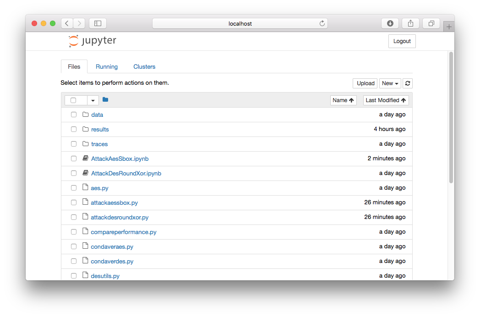This screenshot has height=317, width=480.
Task: Tick the checkbox for AttackDesRoundXor.ipynb
Action: coord(74,173)
